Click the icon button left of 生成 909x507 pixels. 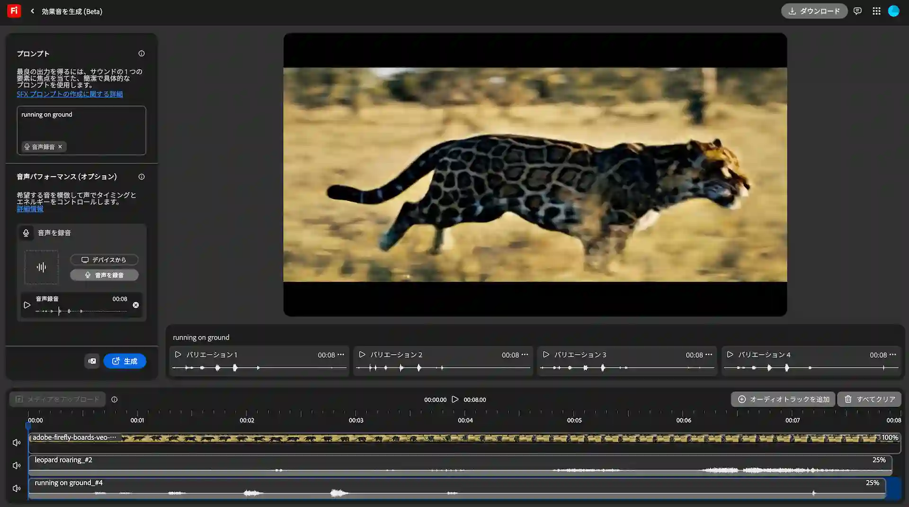(x=92, y=361)
